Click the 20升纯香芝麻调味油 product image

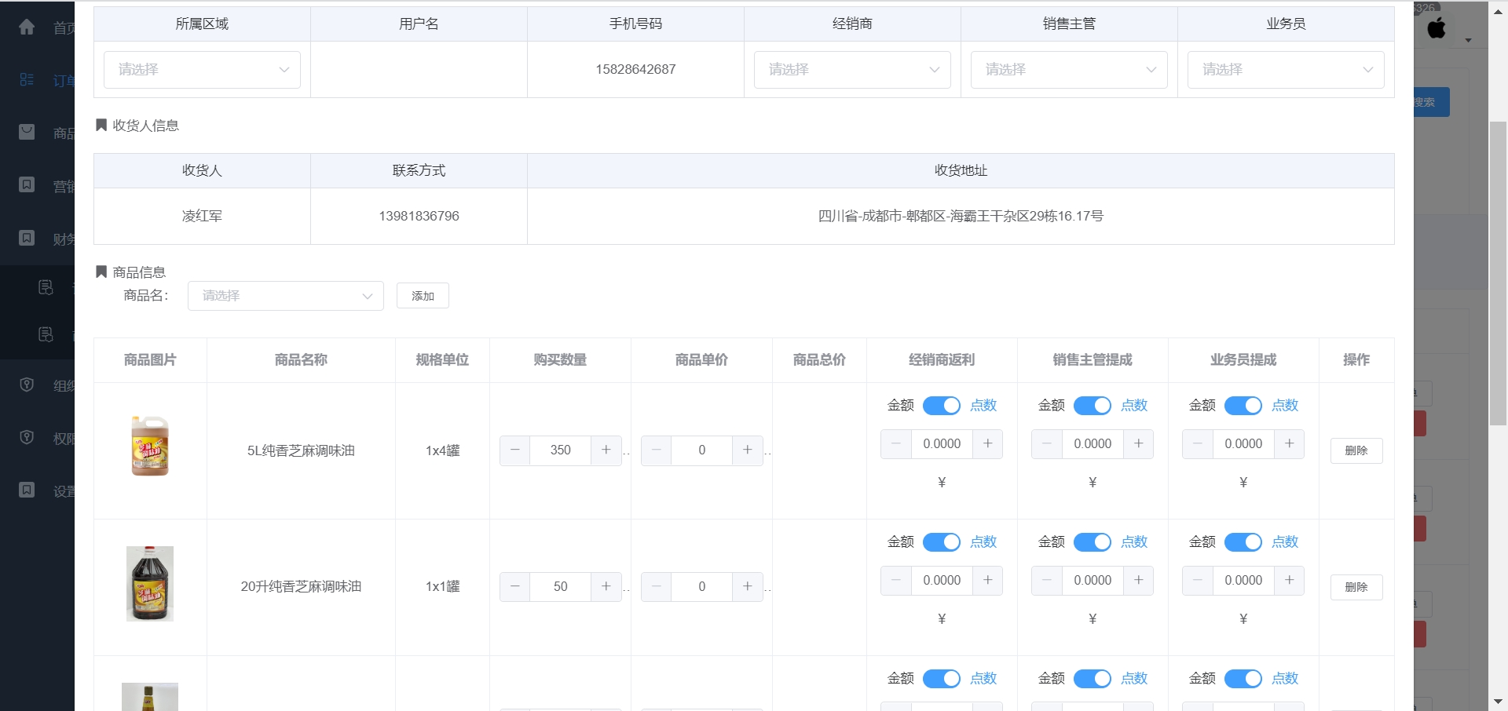tap(150, 584)
